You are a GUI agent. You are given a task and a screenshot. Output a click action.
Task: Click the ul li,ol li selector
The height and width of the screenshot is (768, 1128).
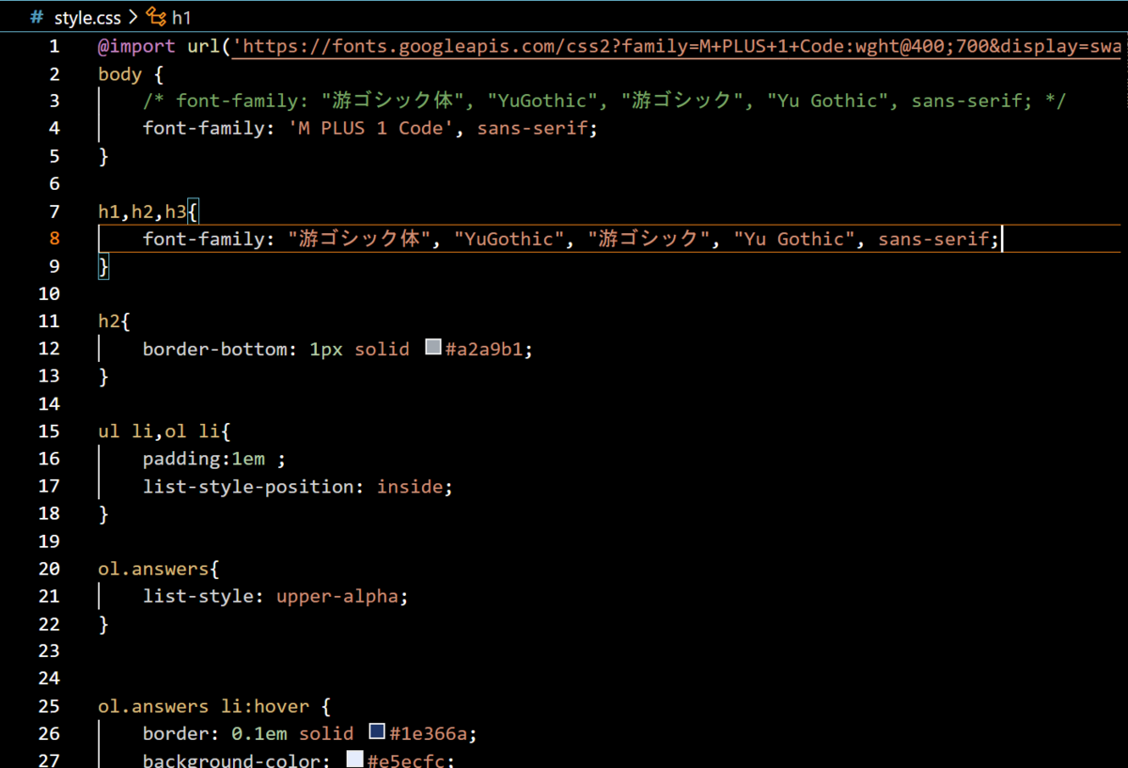coord(159,431)
